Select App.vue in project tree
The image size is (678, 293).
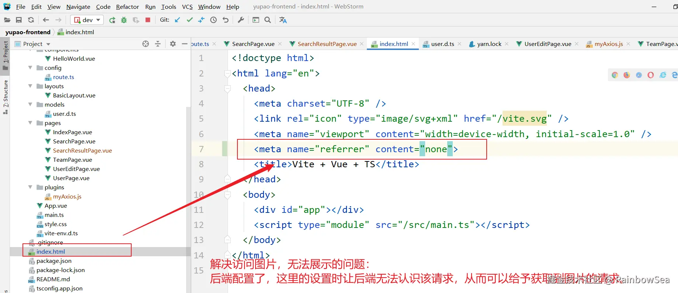pyautogui.click(x=55, y=206)
